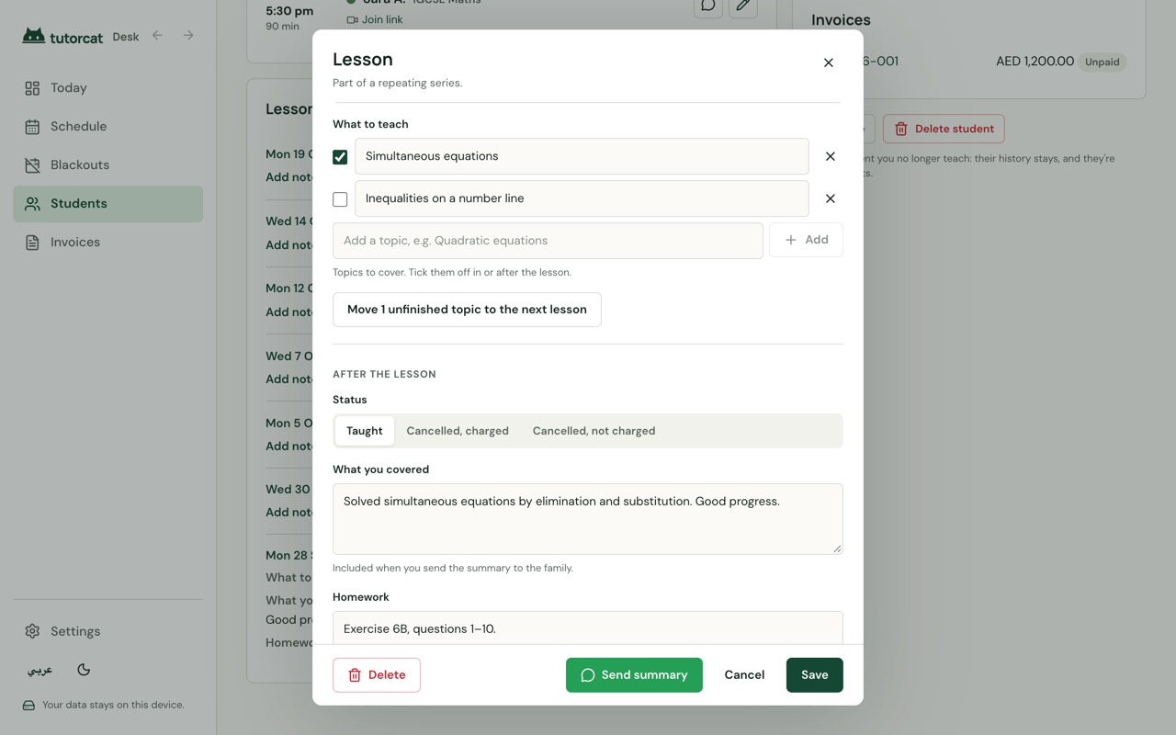Viewport: 1176px width, 735px height.
Task: Move 1 unfinished topic to the next lesson
Action: tap(467, 310)
